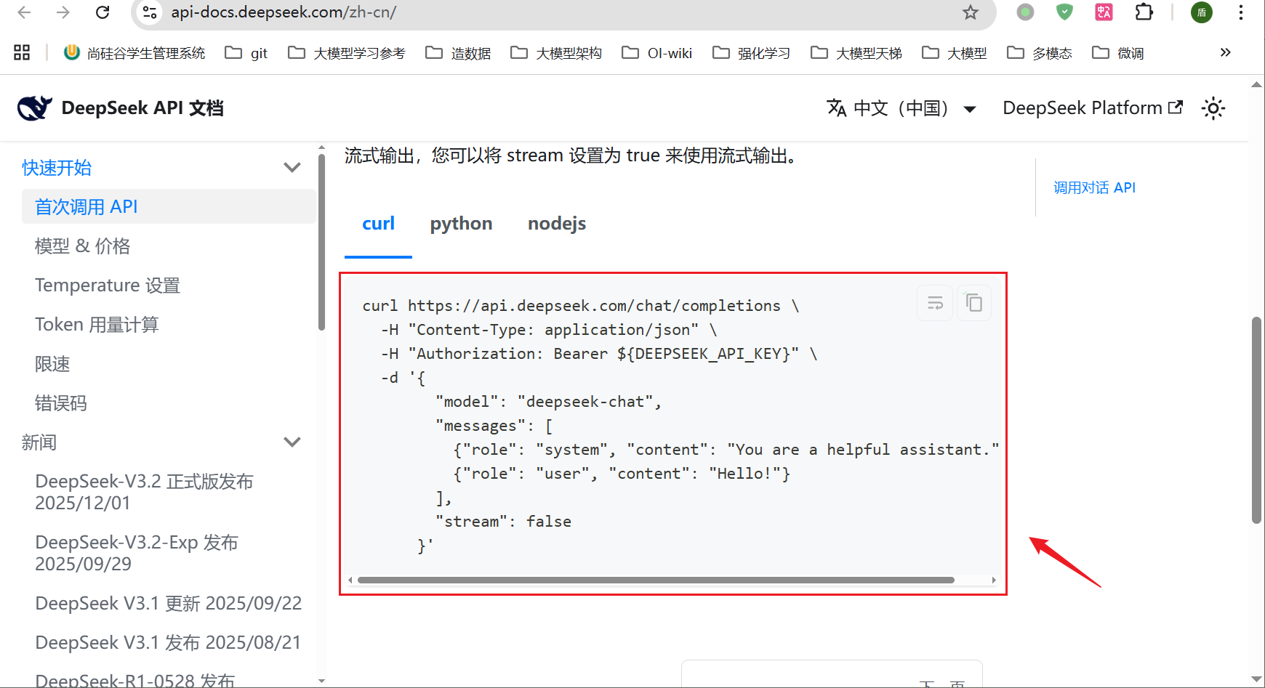
Task: Copy the curl code block
Action: pos(973,302)
